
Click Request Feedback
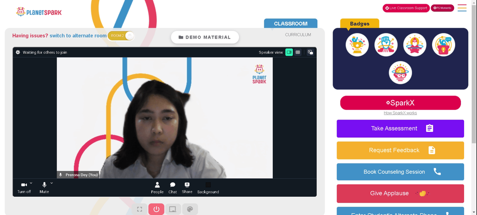(400, 150)
